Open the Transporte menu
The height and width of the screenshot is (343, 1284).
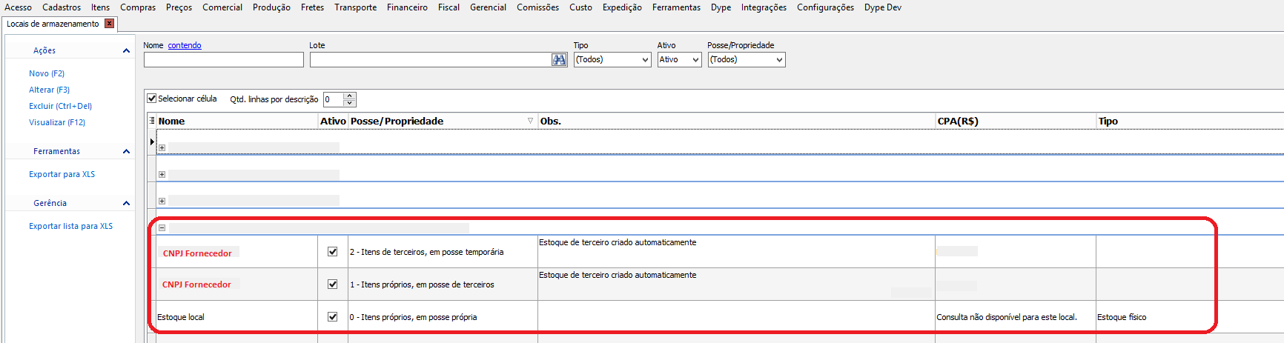pos(355,7)
